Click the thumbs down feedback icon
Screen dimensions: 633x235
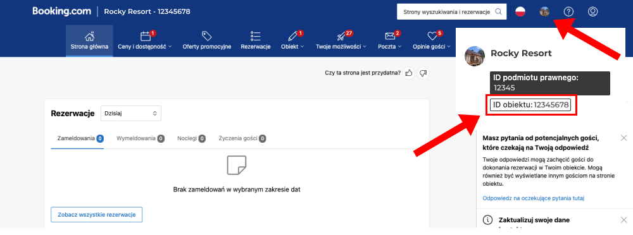coord(423,73)
